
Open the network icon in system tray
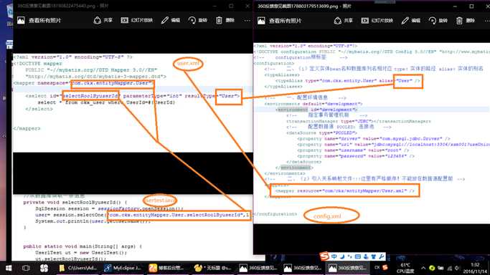coord(449,268)
